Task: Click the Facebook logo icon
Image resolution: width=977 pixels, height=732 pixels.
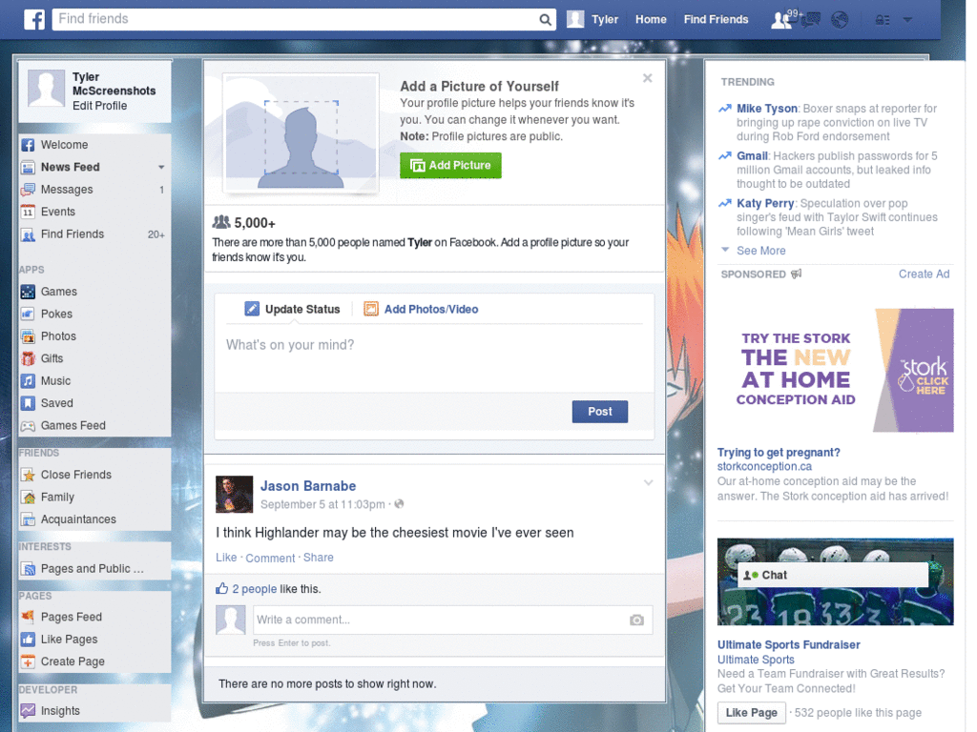Action: 34,19
